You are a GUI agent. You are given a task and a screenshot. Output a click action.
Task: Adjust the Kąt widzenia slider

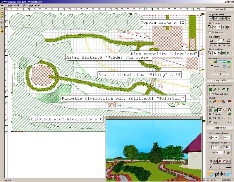[220, 44]
